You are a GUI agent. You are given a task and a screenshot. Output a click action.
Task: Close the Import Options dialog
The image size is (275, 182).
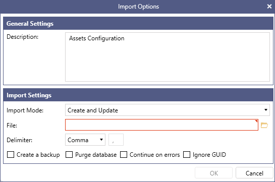coord(269,7)
